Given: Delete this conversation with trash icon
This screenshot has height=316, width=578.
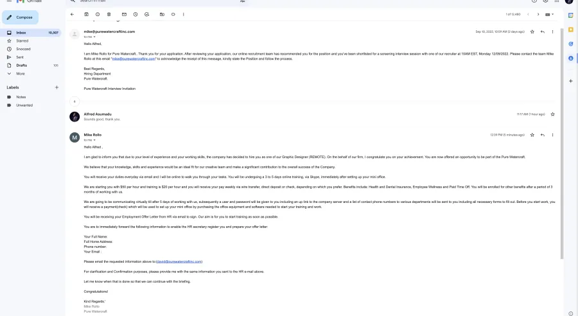Looking at the screenshot, I should (109, 14).
